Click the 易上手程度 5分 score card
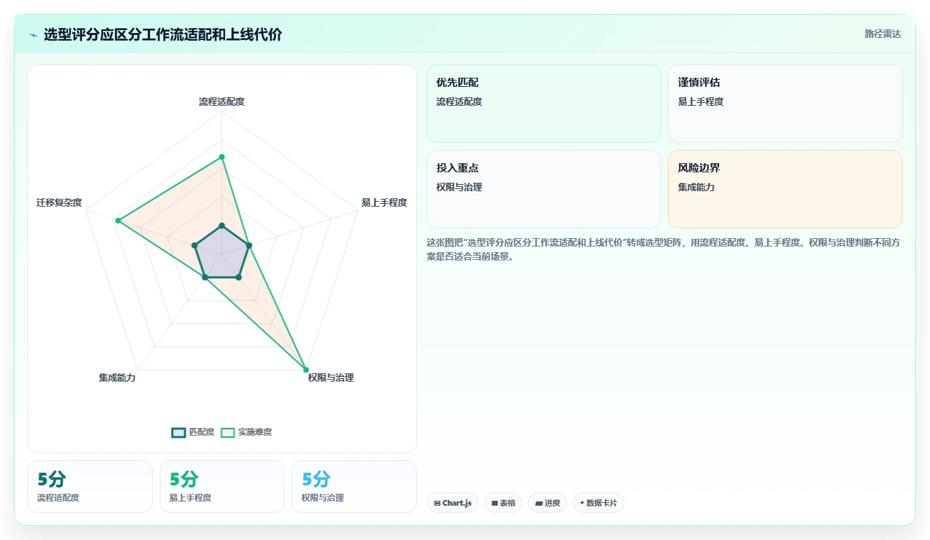This screenshot has height=540, width=930. [222, 486]
